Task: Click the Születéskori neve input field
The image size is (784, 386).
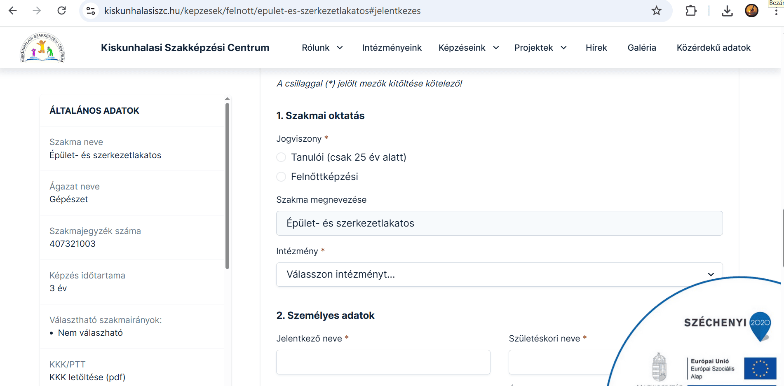Action: click(565, 362)
